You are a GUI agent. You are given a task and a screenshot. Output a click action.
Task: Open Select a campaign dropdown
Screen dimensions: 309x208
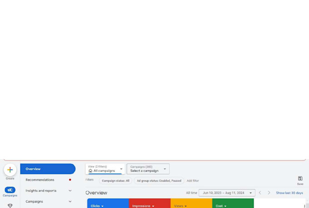[x=148, y=169]
